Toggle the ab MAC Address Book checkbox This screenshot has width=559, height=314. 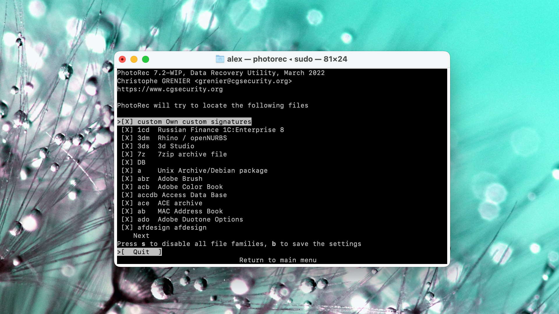coord(127,211)
